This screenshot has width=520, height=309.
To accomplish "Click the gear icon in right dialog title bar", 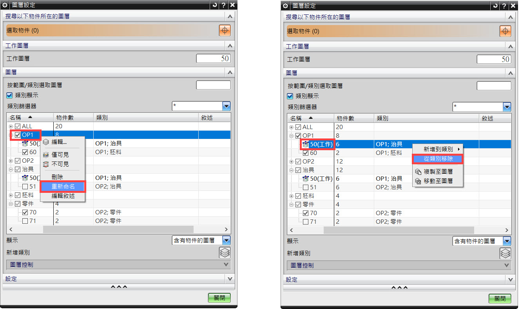I will [x=286, y=6].
